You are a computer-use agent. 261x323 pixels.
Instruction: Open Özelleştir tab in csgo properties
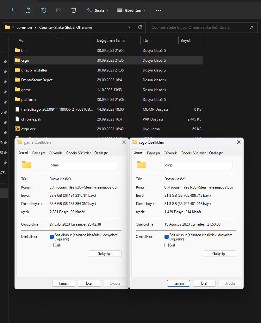(x=216, y=153)
